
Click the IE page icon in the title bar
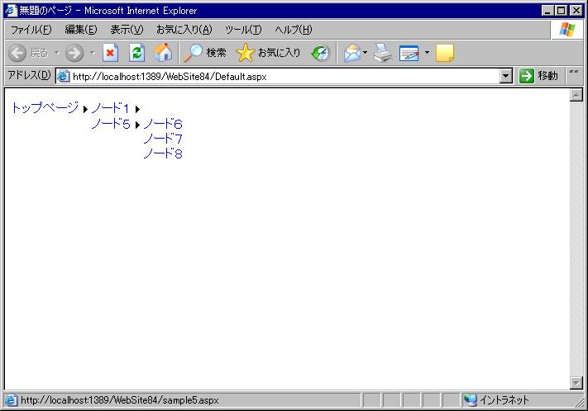tap(12, 10)
